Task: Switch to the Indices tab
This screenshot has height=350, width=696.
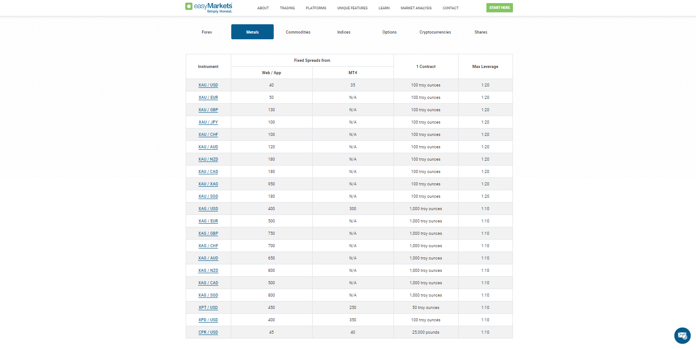Action: (x=344, y=32)
